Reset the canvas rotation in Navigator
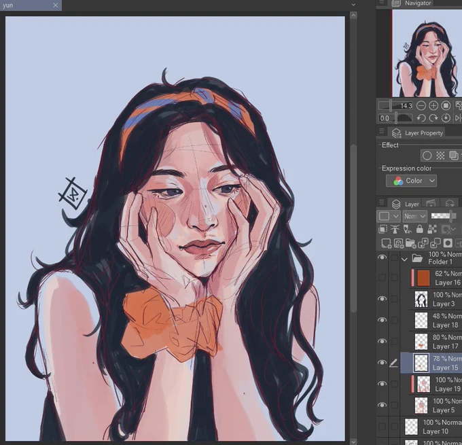 pyautogui.click(x=446, y=118)
